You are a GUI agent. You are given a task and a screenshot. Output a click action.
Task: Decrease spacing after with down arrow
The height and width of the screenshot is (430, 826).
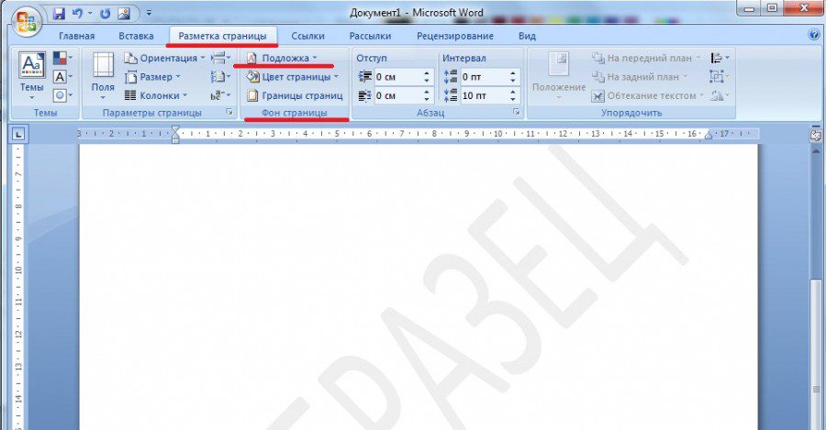pos(513,99)
